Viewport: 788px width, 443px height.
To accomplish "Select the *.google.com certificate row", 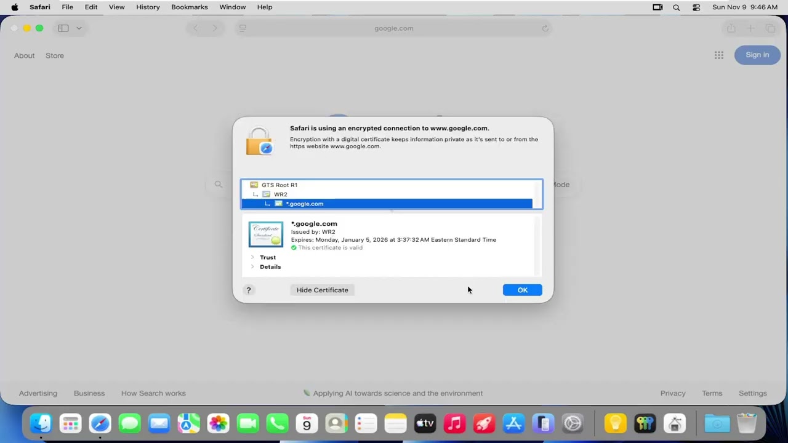I will 387,204.
